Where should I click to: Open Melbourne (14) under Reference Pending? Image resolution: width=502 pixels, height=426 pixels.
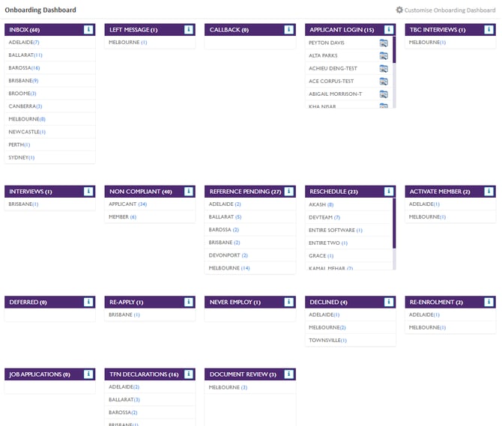[x=229, y=268]
